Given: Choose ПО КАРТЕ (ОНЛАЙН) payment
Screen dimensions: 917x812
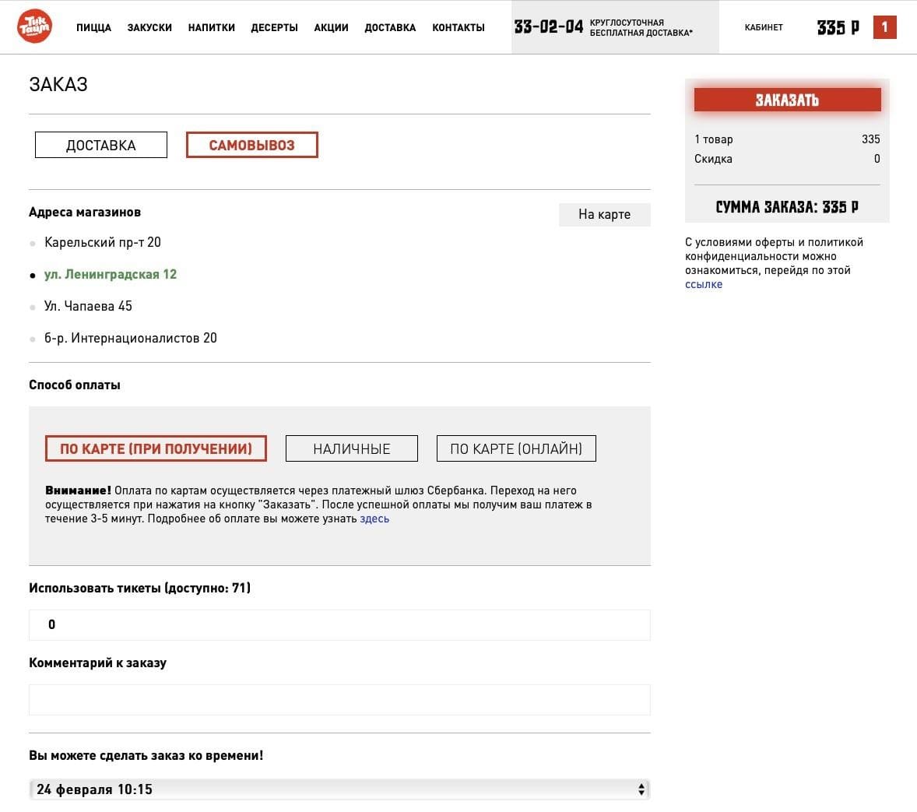Looking at the screenshot, I should [x=515, y=448].
